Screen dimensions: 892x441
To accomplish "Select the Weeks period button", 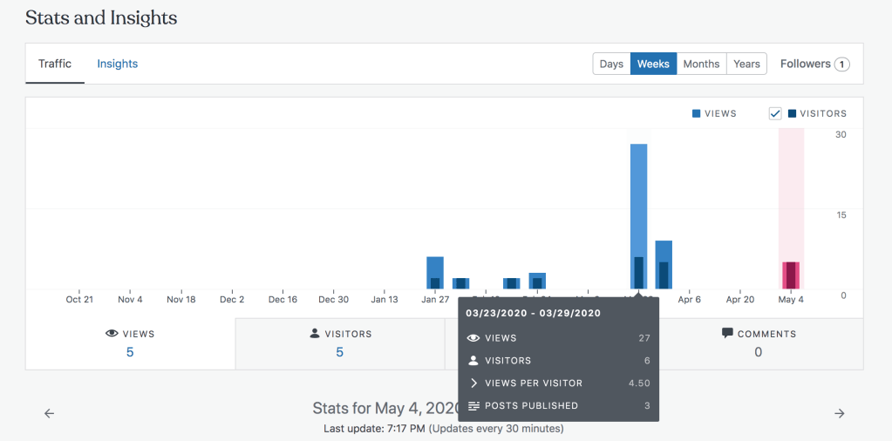I will coord(653,64).
